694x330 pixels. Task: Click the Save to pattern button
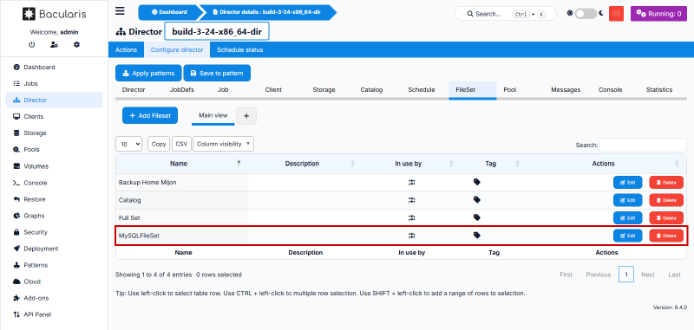pyautogui.click(x=217, y=74)
